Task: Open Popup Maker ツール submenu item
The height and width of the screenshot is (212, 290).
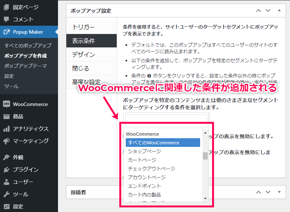Action: 12,86
